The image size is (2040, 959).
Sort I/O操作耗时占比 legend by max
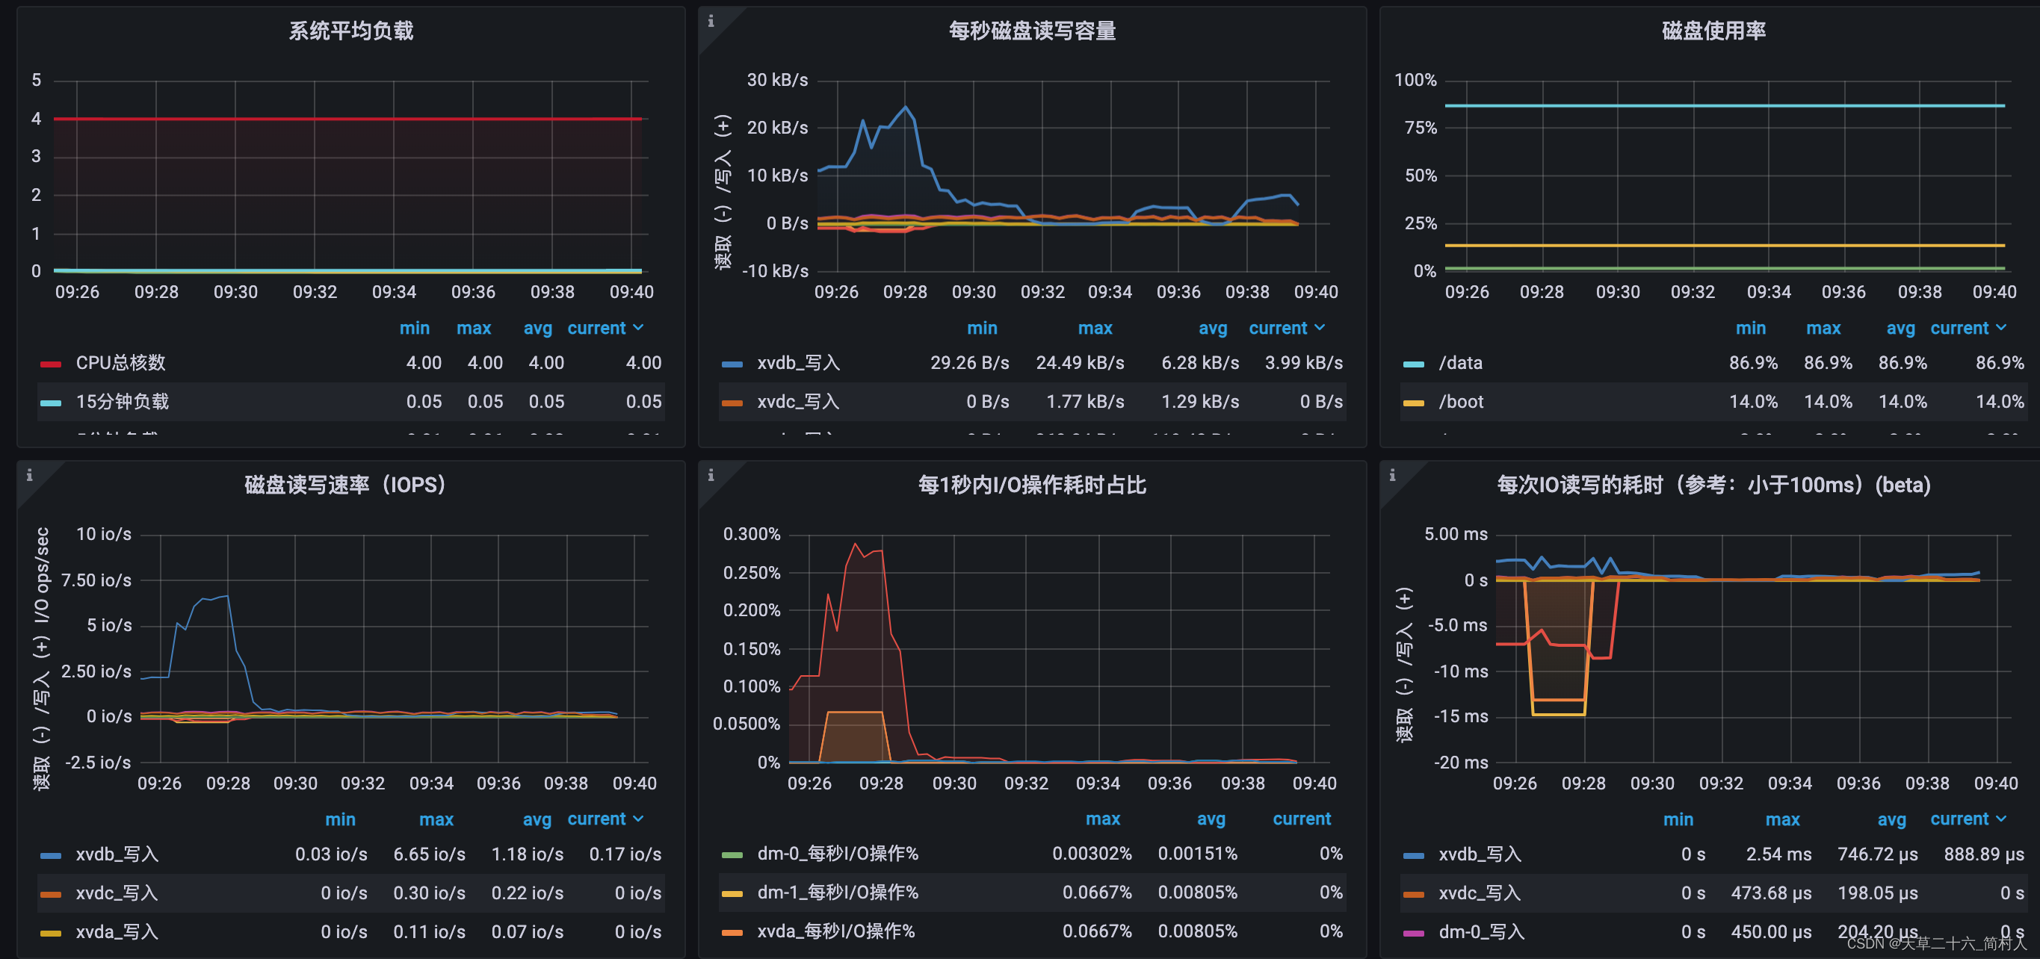(x=1102, y=819)
